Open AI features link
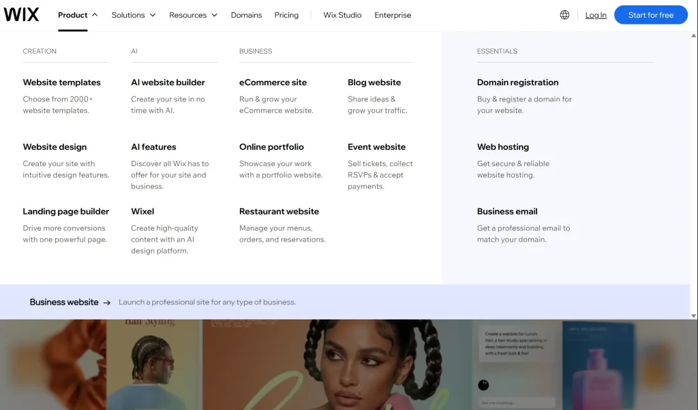Screen dimensions: 698x410 click(153, 146)
